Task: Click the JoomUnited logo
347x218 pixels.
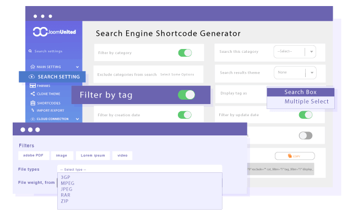Action: (55, 32)
